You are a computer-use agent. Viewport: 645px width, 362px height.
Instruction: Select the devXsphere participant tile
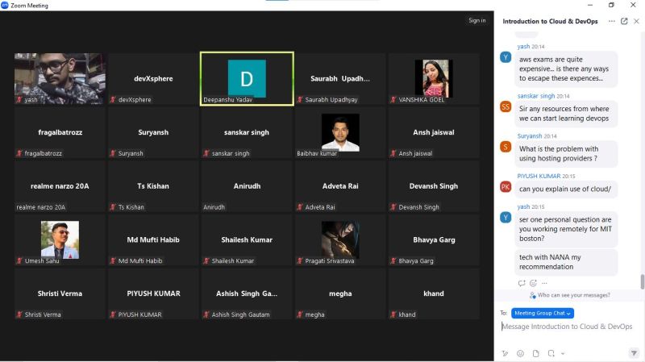(x=153, y=78)
